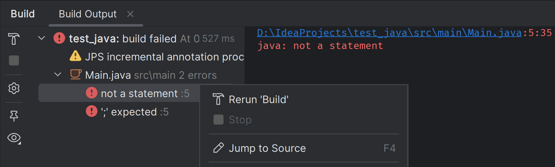
Task: Click the hammer Rerun Build toolbar icon
Action: [x=14, y=39]
